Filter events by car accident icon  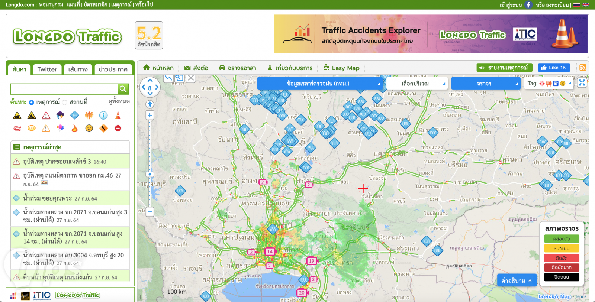coord(17,116)
